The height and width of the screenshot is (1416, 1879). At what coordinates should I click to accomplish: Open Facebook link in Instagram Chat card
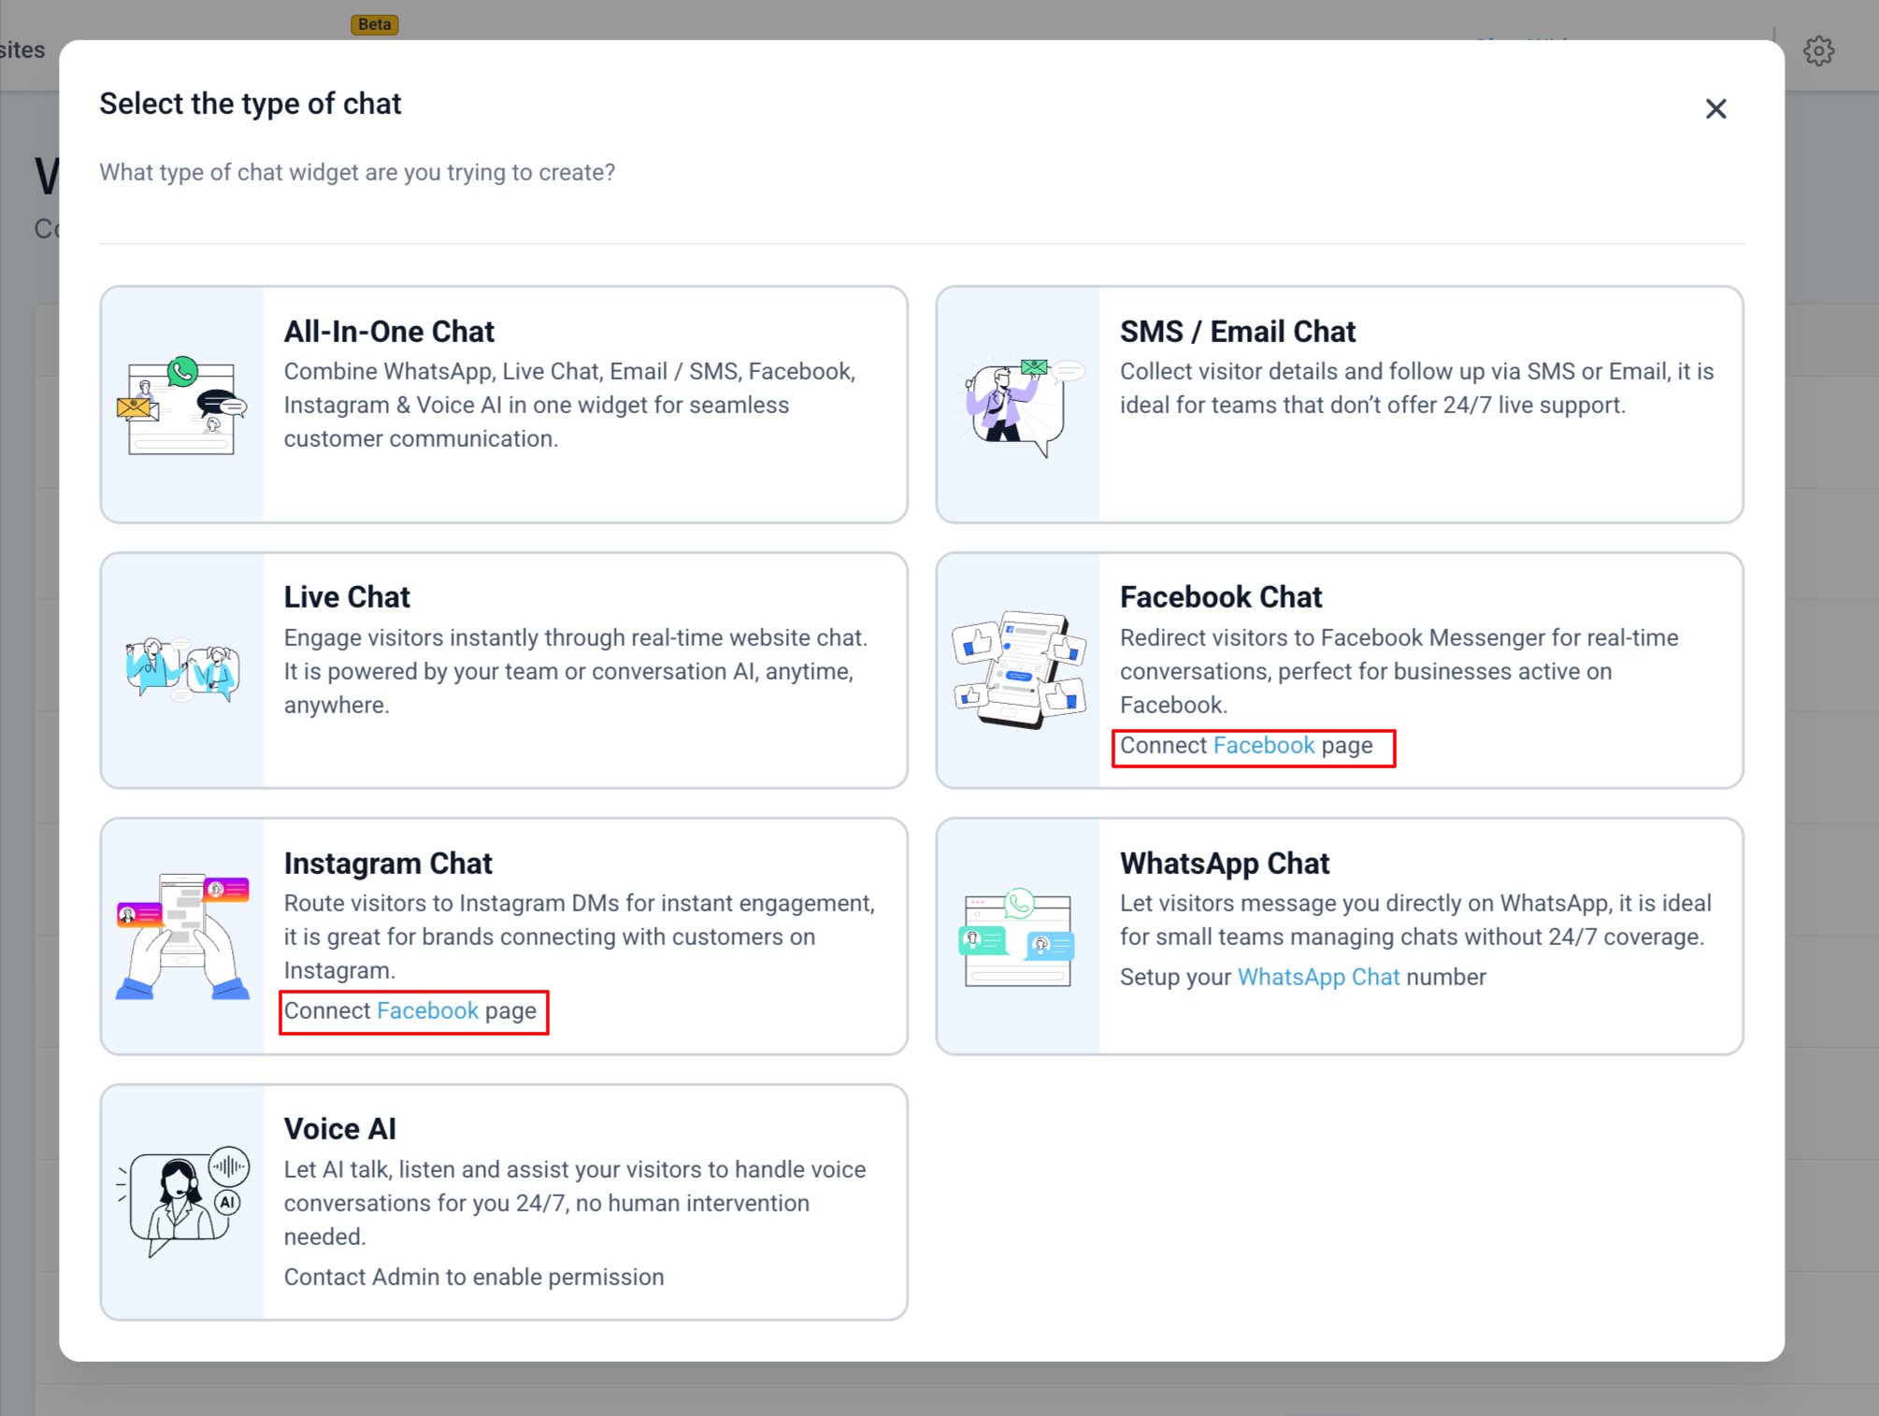pos(427,1011)
